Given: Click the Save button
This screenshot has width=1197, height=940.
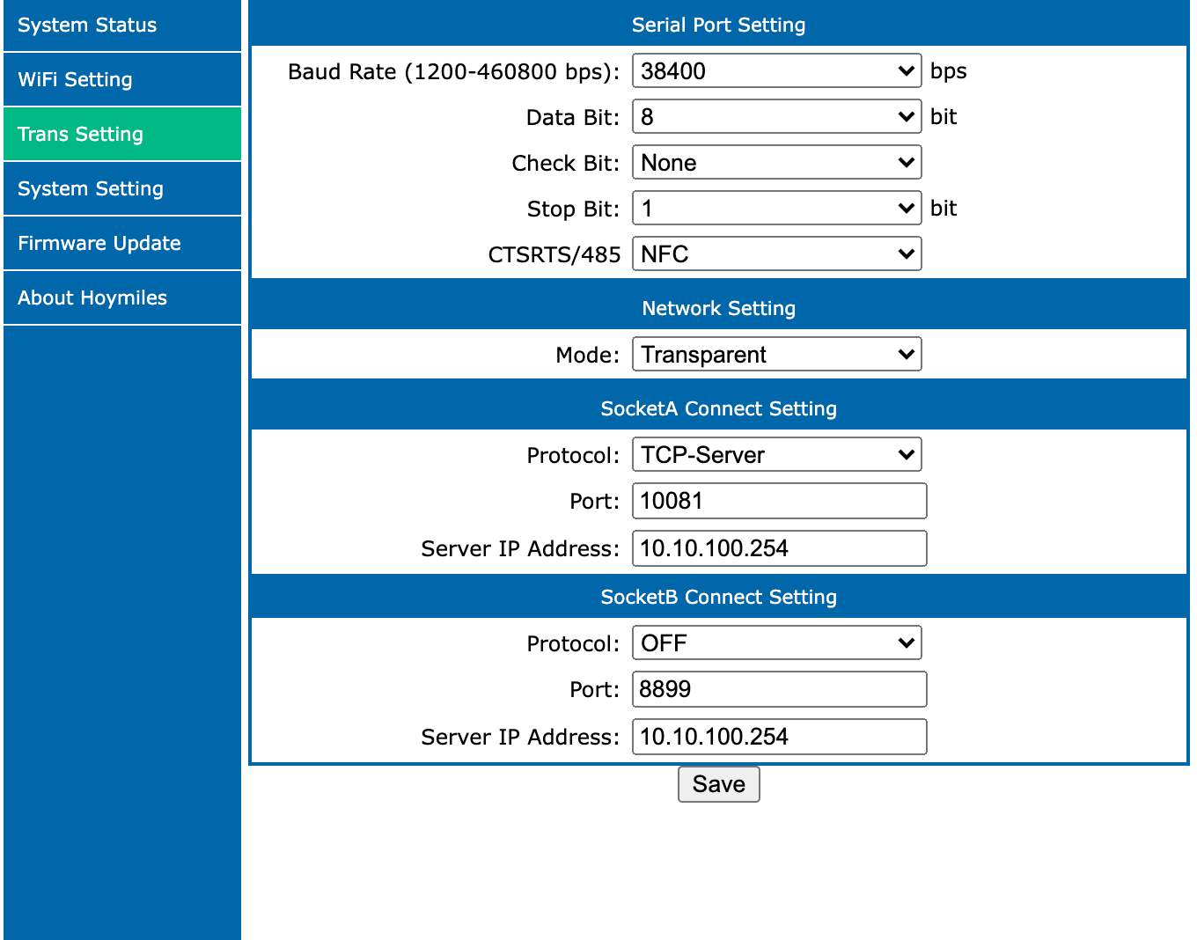Looking at the screenshot, I should click(719, 784).
